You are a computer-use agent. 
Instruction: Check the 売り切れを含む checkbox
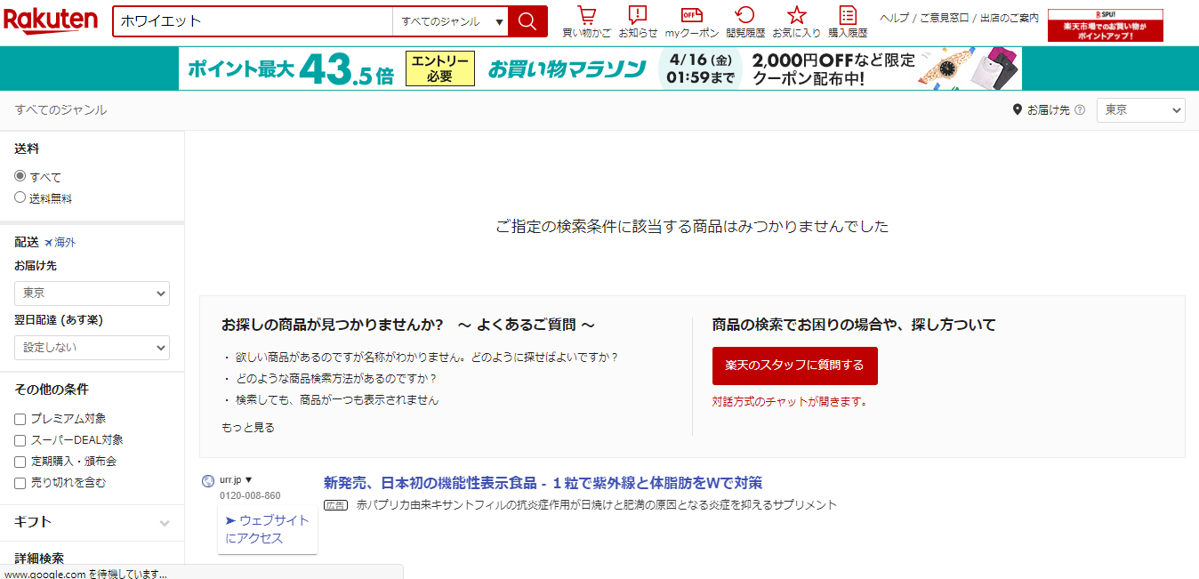click(20, 483)
